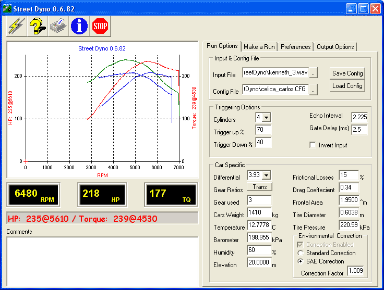This screenshot has width=384, height=290.
Task: Open the Preferences tab
Action: pyautogui.click(x=296, y=47)
